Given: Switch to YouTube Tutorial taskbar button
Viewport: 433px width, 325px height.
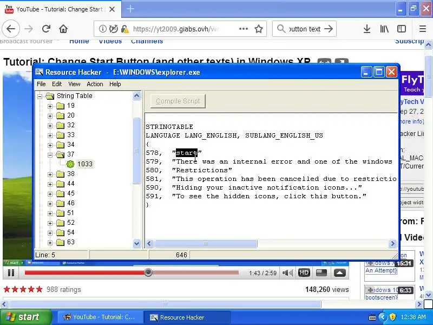Looking at the screenshot, I should [x=100, y=317].
